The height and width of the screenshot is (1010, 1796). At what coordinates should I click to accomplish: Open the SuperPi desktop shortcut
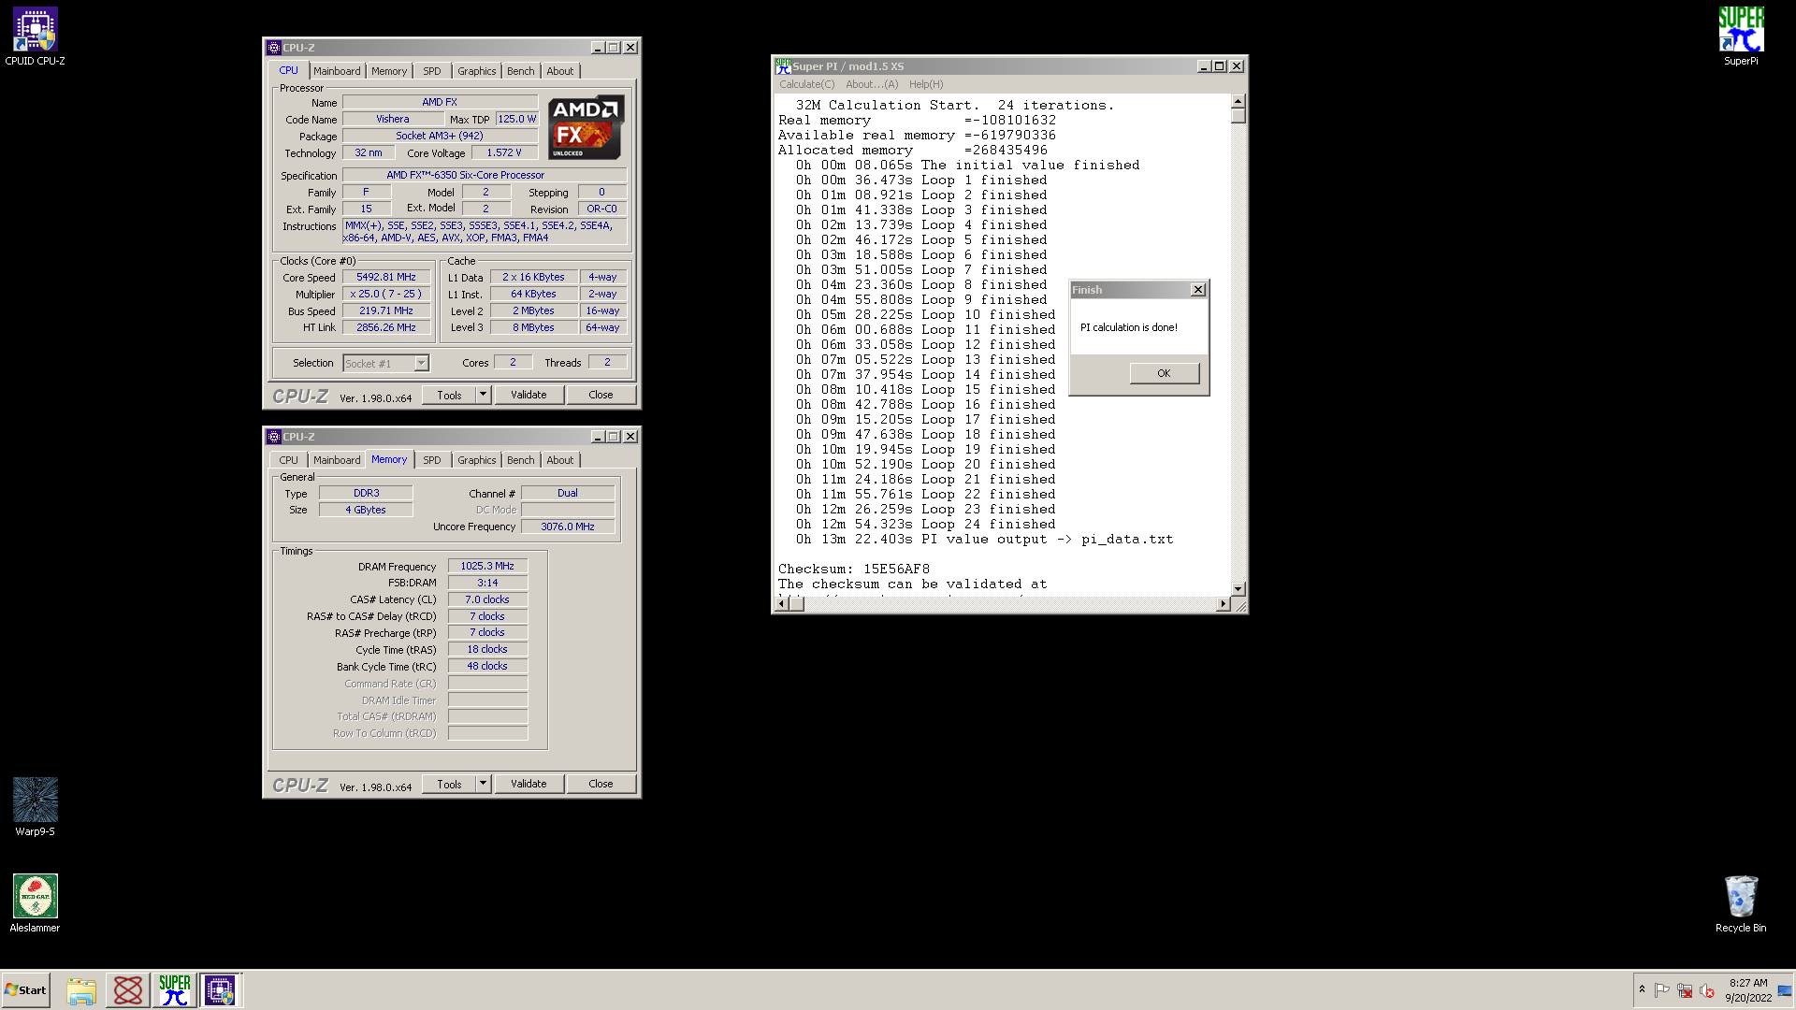tap(1741, 36)
